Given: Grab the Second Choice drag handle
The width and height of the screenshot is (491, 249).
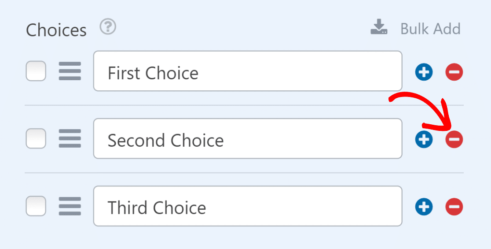Looking at the screenshot, I should (x=70, y=139).
